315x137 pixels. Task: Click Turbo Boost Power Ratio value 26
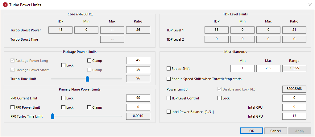point(138,30)
